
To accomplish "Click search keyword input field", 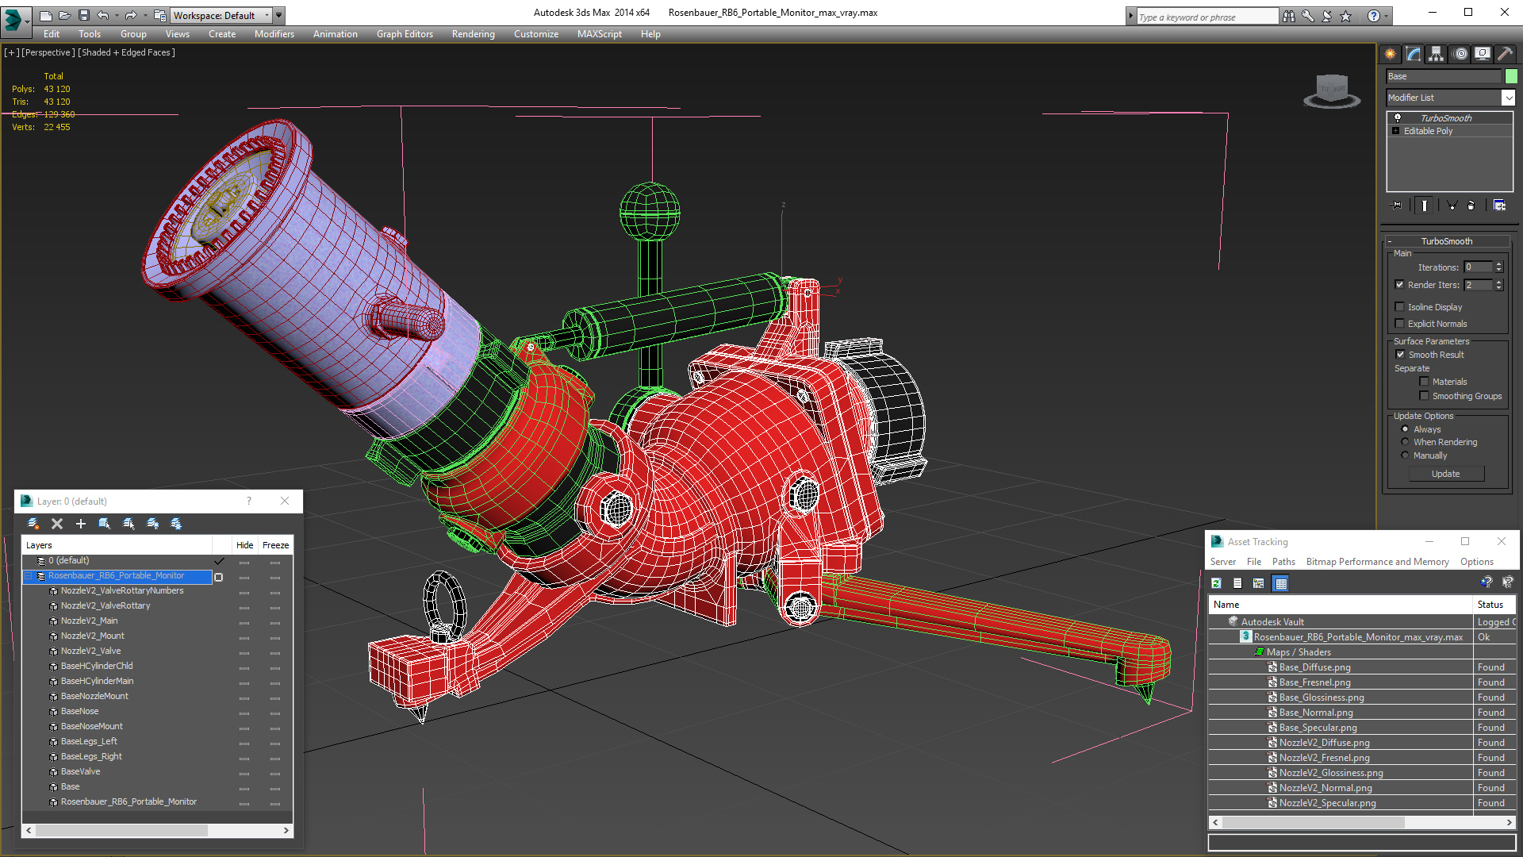I will coord(1207,17).
